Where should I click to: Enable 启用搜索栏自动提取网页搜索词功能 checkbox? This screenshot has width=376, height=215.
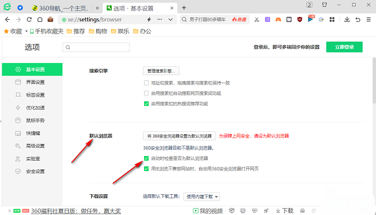[x=146, y=93]
